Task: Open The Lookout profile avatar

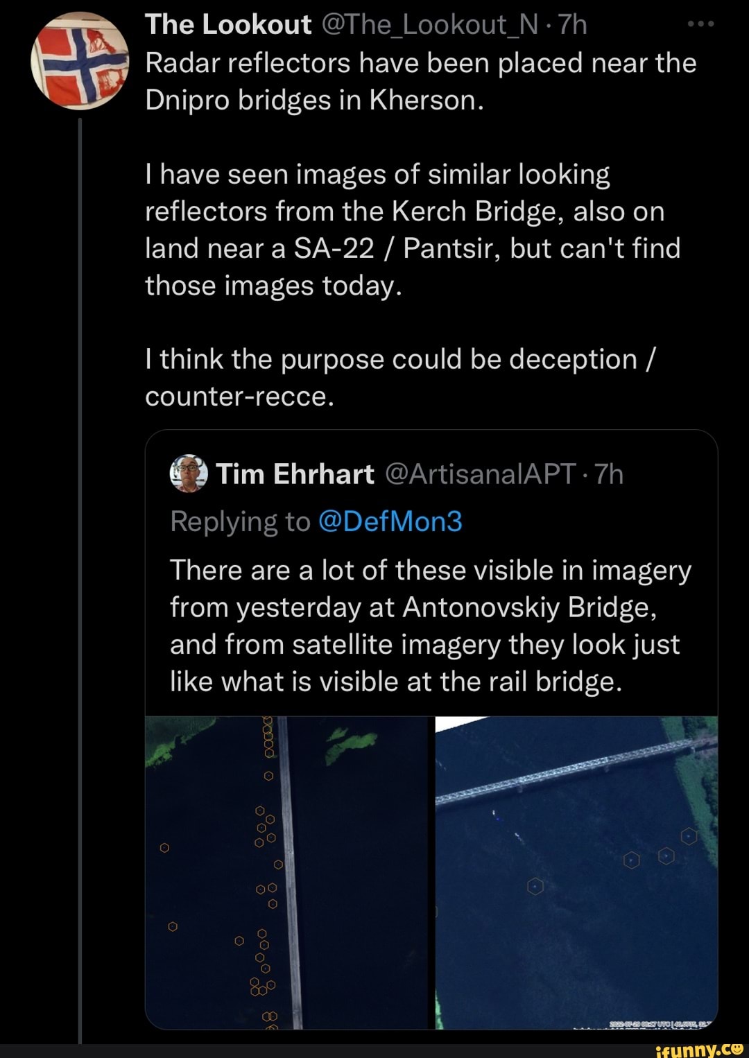Action: point(80,62)
